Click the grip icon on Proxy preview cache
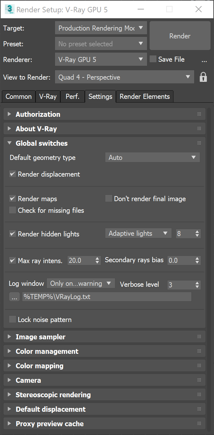The image size is (214, 435). [199, 423]
